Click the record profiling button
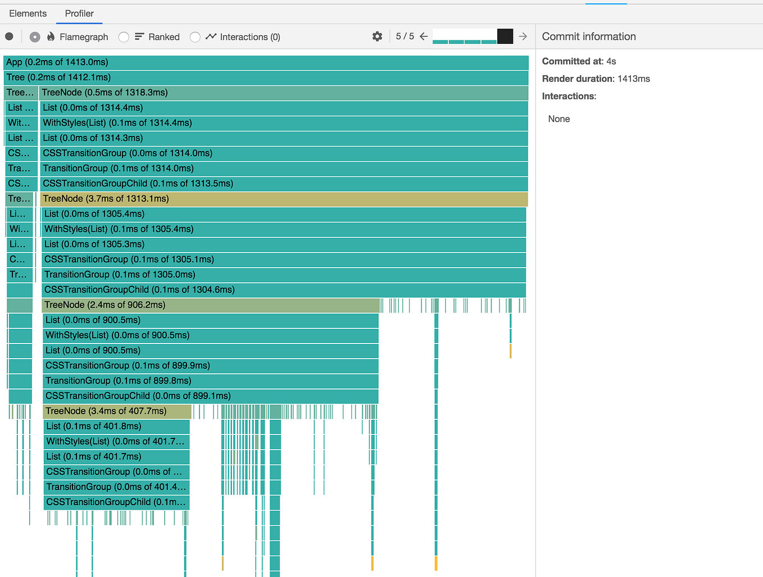 (9, 36)
